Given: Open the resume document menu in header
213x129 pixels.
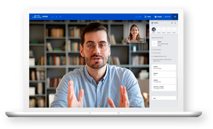Looking at the screenshot, I should coord(148,17).
